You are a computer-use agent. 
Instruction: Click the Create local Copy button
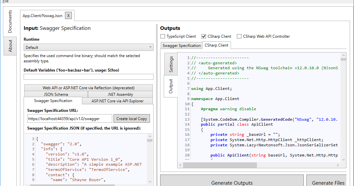(132, 118)
